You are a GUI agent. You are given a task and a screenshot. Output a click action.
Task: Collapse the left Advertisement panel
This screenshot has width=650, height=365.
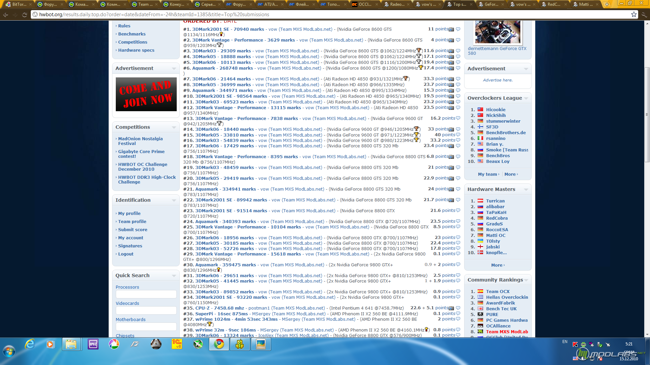pos(174,69)
